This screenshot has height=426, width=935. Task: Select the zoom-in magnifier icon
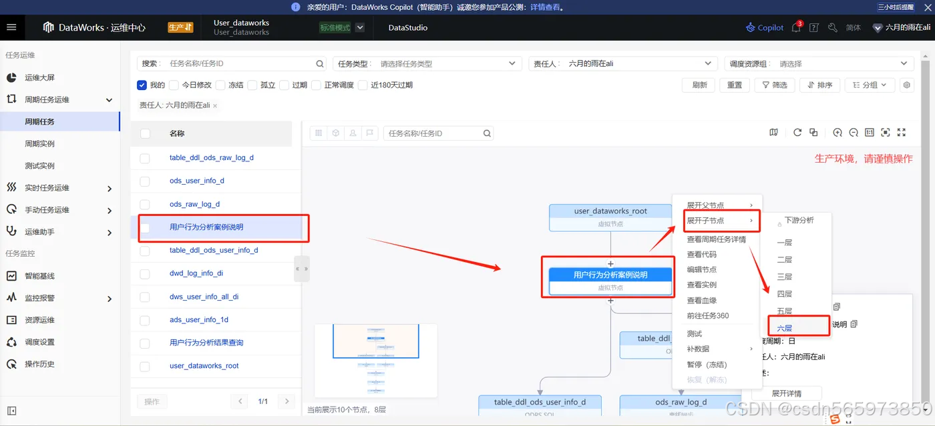coord(837,133)
